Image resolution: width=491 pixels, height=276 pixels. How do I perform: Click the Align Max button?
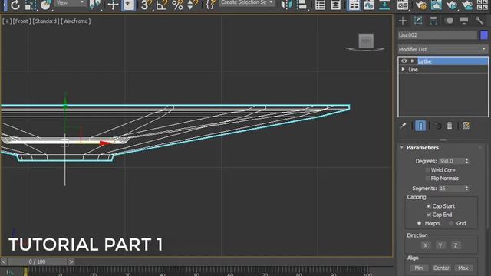463,268
